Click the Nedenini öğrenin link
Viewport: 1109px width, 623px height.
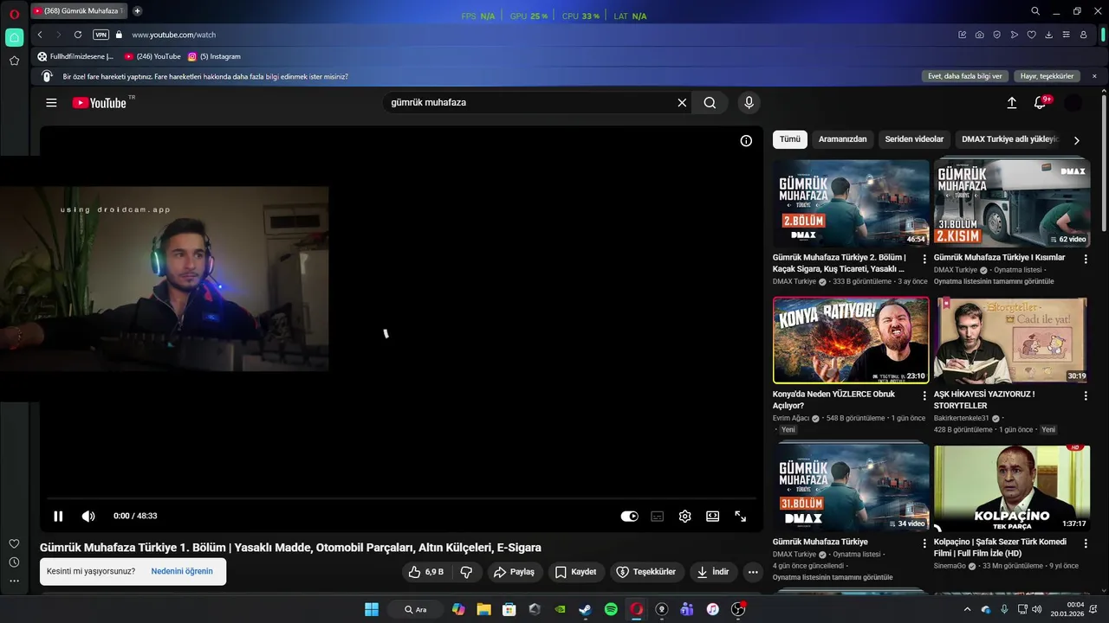[182, 572]
